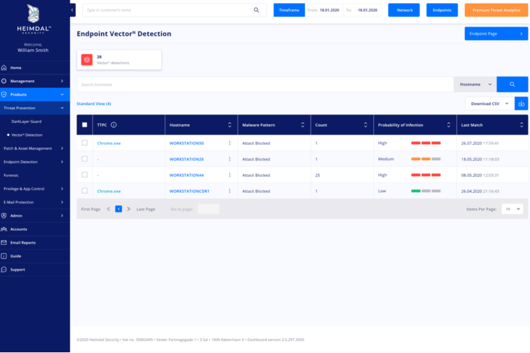Click the green Low bar for WORKSTATIONCDR1
Viewport: 530px width, 353px height.
[416, 191]
